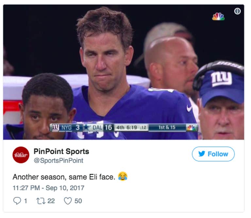Like the tweet with the heart icon
Viewport: 251px width, 218px height.
click(68, 201)
